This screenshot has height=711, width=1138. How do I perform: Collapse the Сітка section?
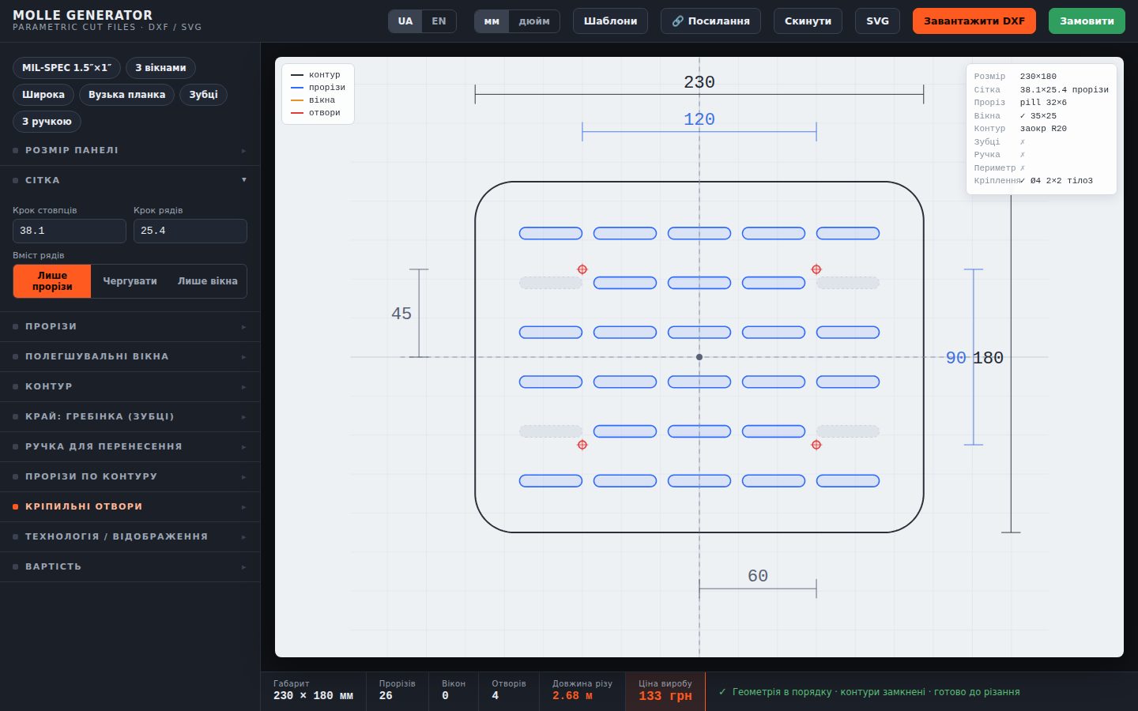click(130, 180)
